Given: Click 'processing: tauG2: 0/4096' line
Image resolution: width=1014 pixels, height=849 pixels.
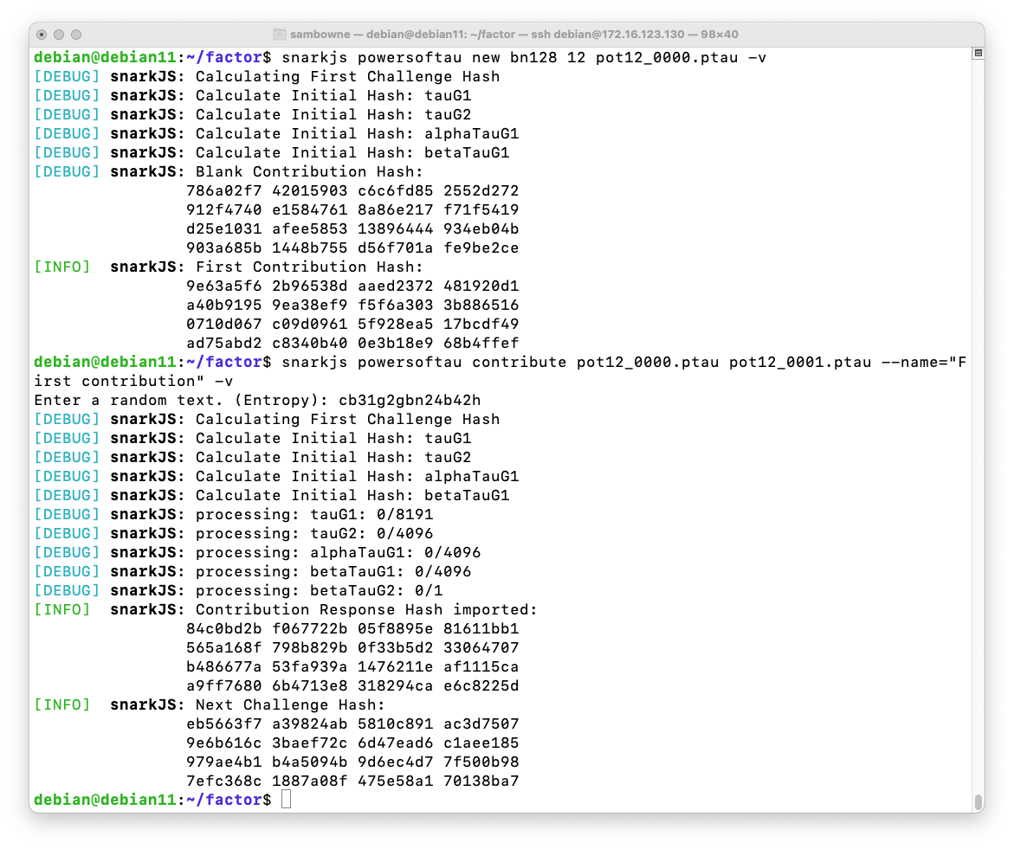Looking at the screenshot, I should point(314,534).
